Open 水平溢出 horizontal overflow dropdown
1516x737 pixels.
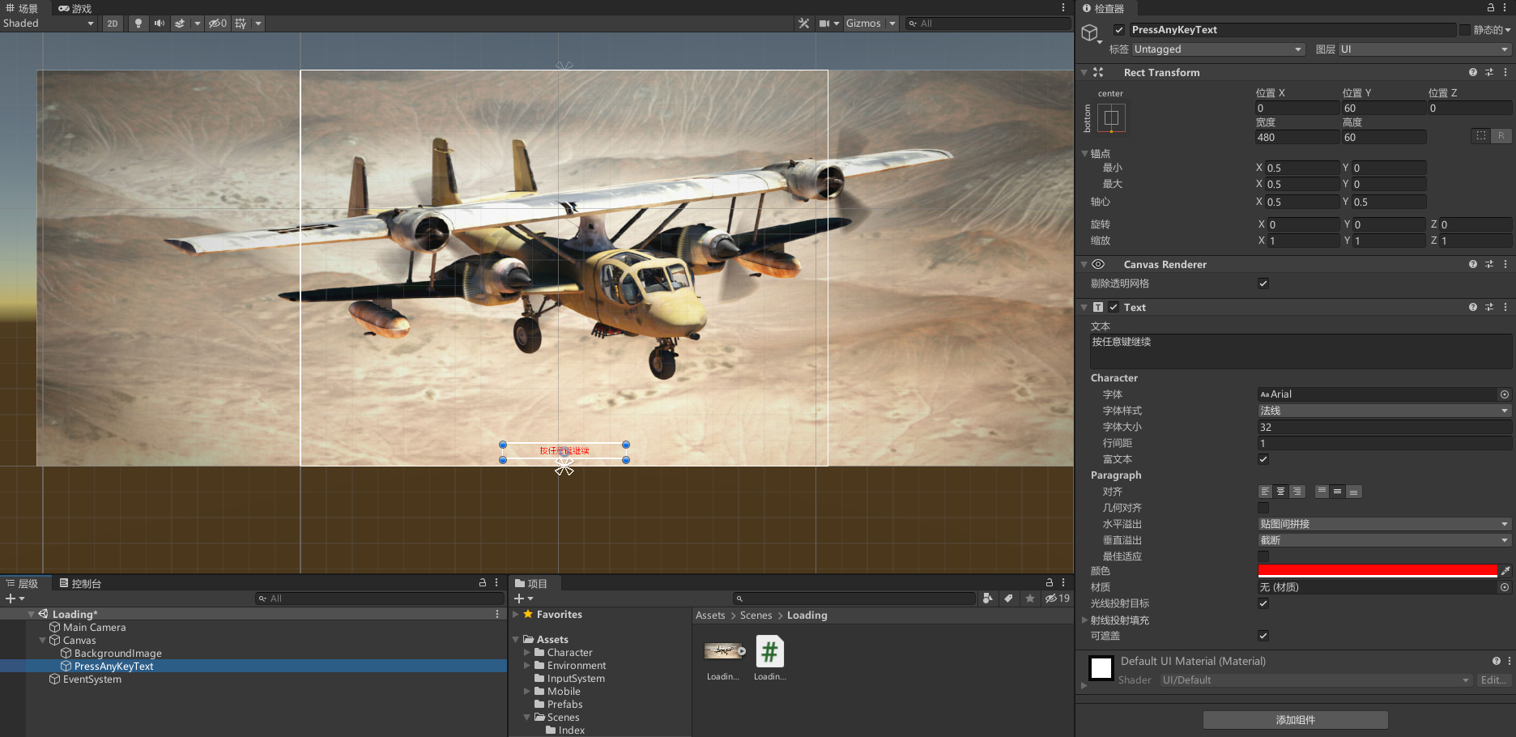(x=1384, y=524)
